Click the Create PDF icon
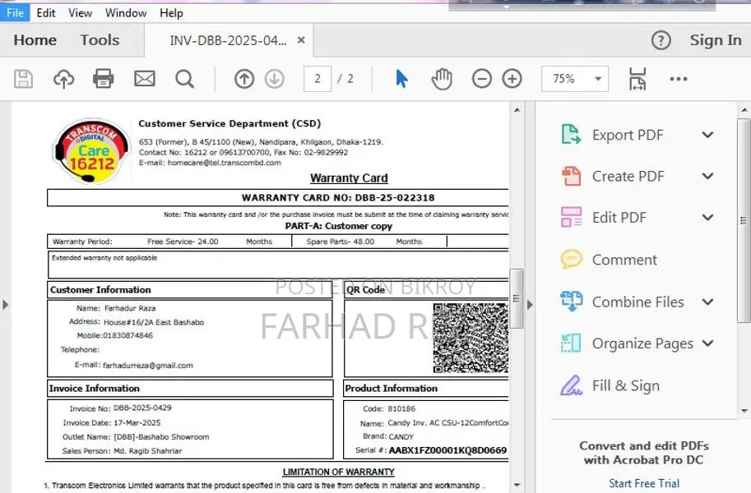The width and height of the screenshot is (751, 493). tap(571, 176)
